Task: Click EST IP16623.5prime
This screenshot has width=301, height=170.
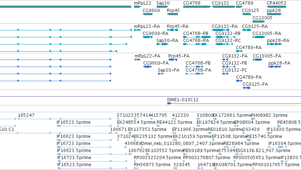Action: pyautogui.click(x=74, y=151)
